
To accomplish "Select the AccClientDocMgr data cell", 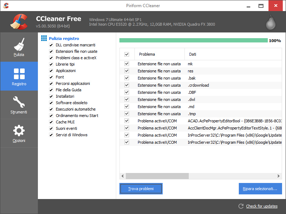I will [x=235, y=128].
